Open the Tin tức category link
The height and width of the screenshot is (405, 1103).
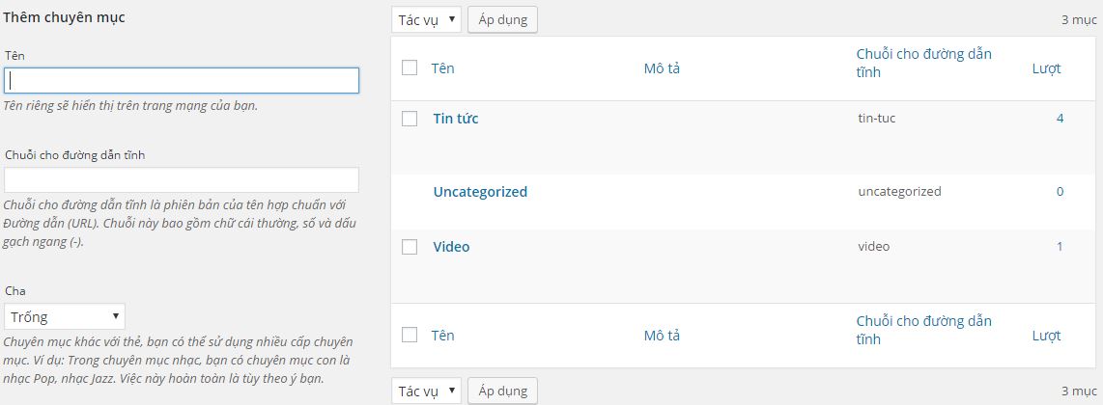pyautogui.click(x=455, y=119)
